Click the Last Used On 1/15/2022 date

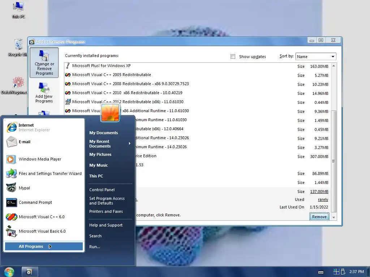pos(319,207)
